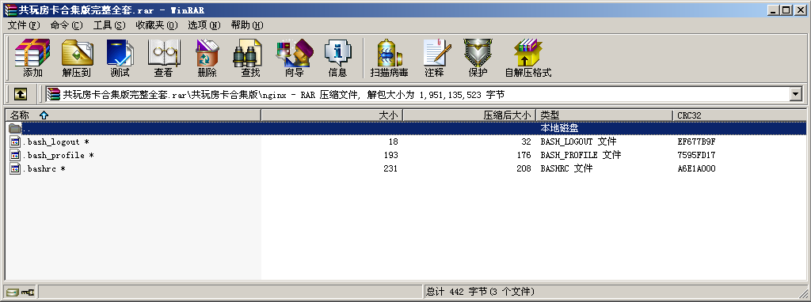
Task: Click BASH_PROFILE 文件 type cell
Action: click(x=581, y=155)
